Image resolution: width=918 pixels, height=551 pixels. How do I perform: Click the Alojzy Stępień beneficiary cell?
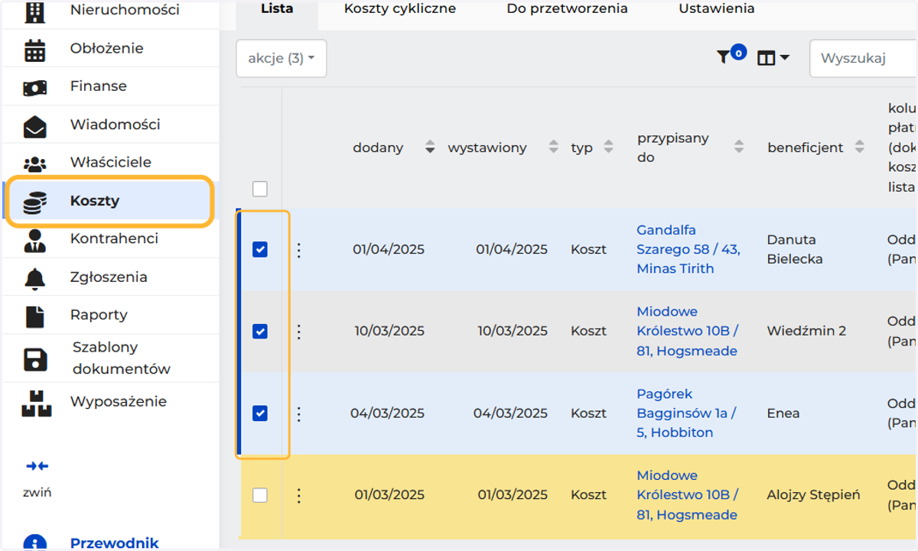pos(813,495)
